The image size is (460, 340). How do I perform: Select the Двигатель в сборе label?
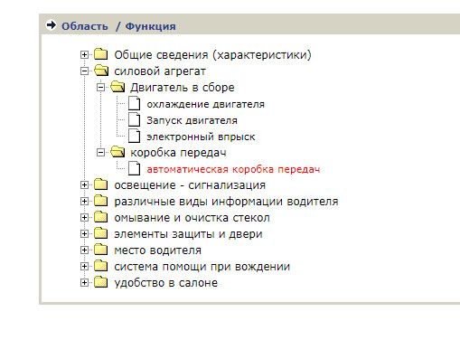[x=183, y=88]
